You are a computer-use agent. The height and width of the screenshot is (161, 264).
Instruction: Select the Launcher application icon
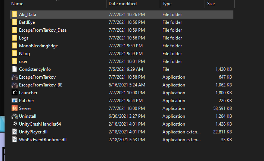pos(15,93)
